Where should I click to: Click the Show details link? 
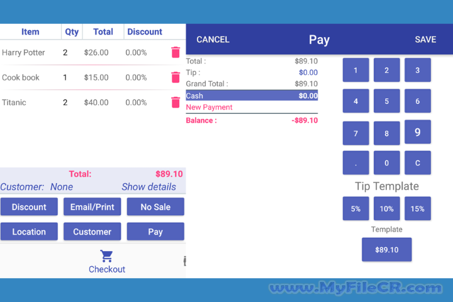pyautogui.click(x=148, y=187)
